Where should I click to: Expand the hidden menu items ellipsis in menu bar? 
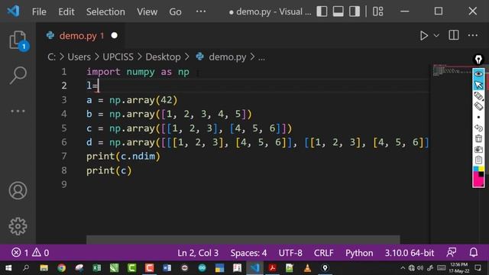[x=201, y=11]
